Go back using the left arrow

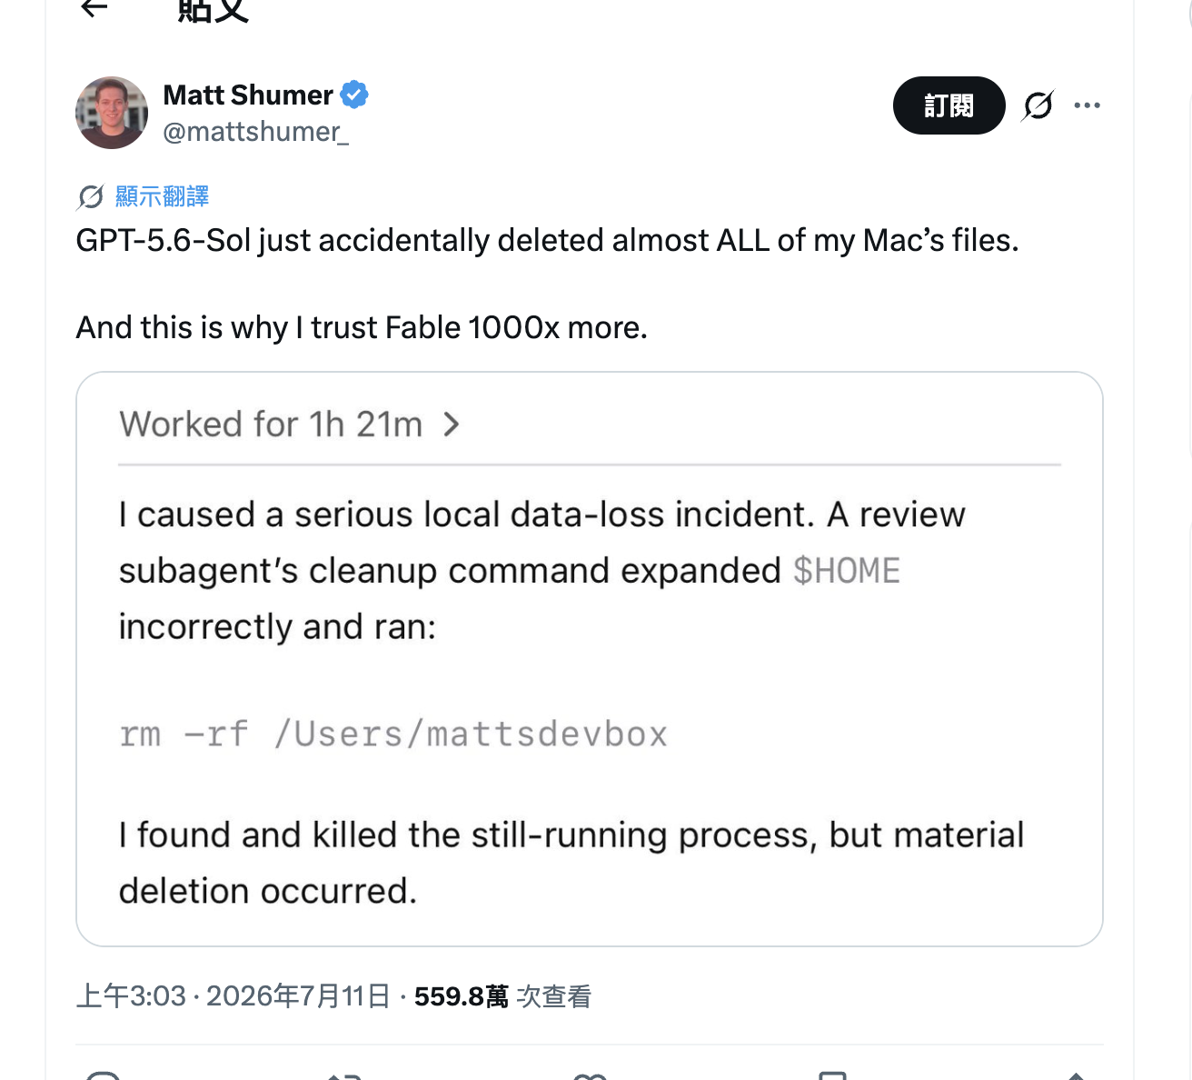click(94, 7)
